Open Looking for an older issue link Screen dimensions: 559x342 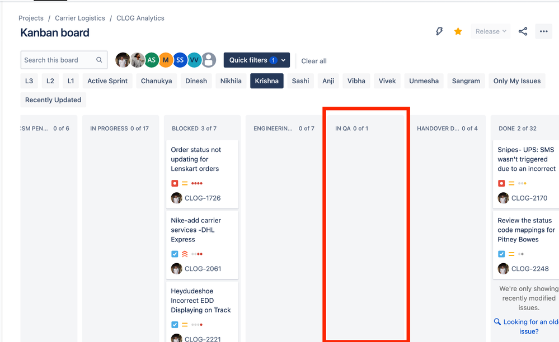529,326
